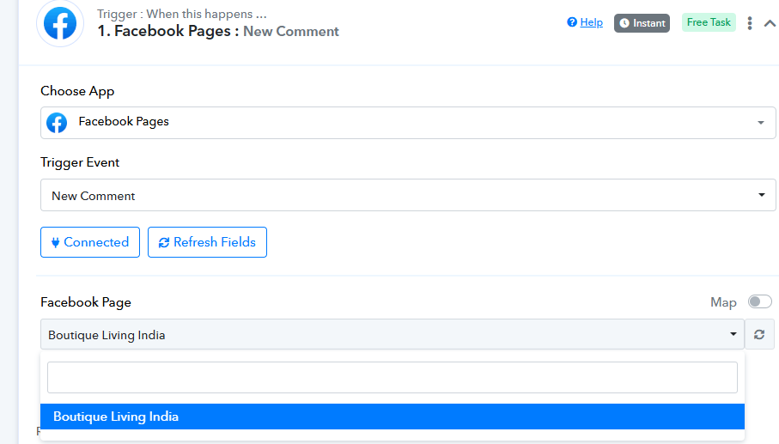Click the Connected button
Screen dimensions: 779x444
pos(89,242)
